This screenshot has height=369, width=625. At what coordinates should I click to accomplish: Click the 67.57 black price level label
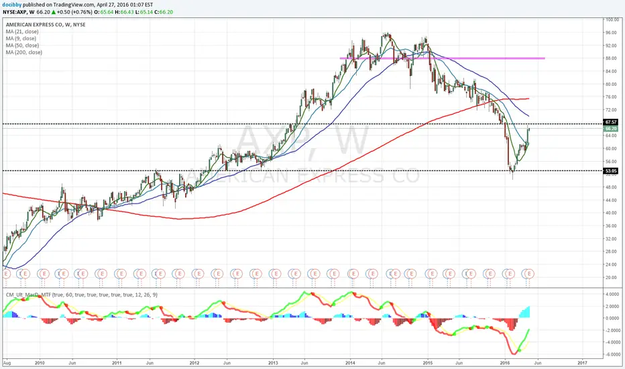point(611,122)
